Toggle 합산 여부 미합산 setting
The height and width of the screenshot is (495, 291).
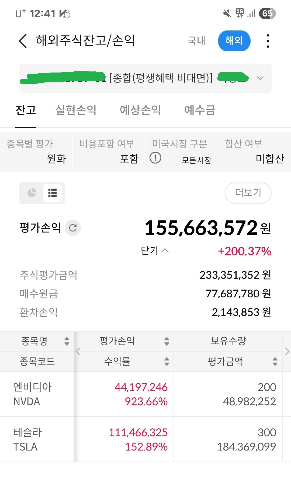[254, 152]
